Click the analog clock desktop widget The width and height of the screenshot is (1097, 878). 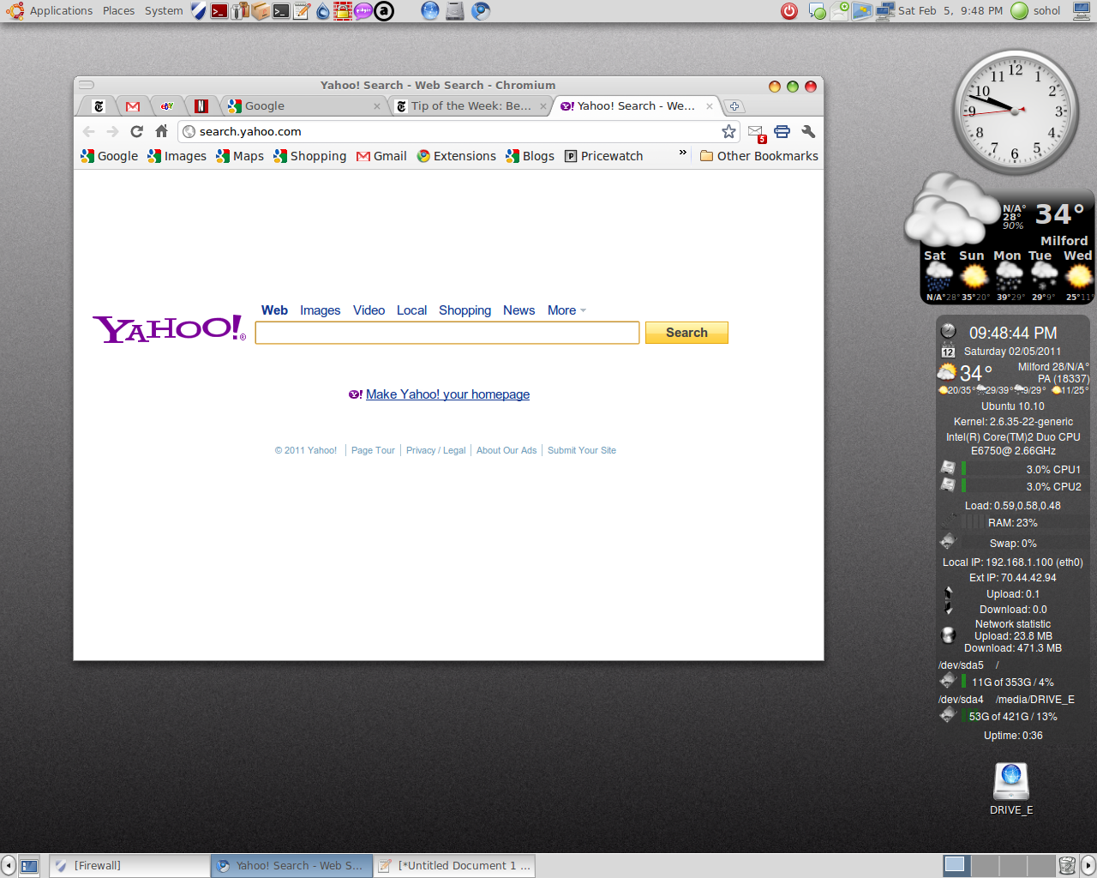pos(1016,111)
